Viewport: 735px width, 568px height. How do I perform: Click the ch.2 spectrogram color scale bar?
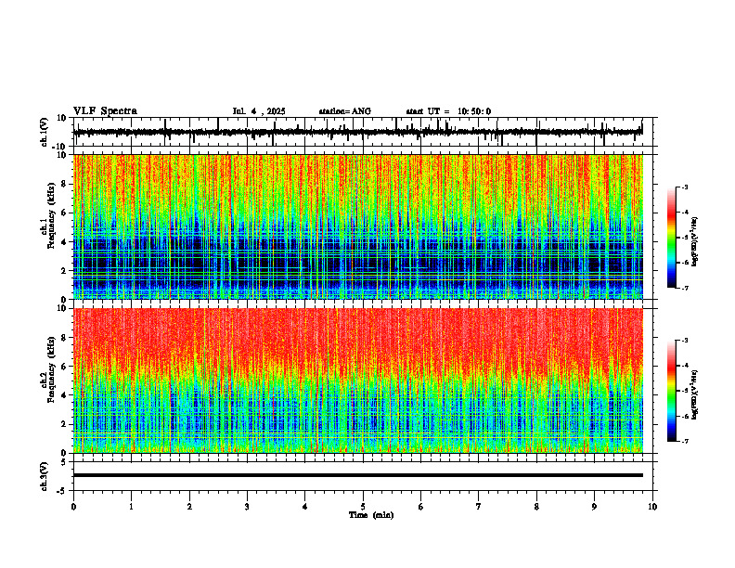click(672, 391)
